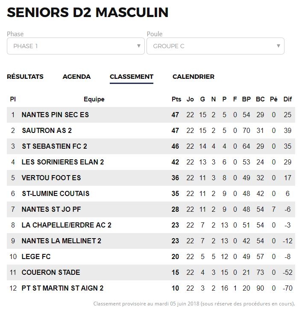
Task: Open the Poule dropdown showing GROUPE C
Action: (x=215, y=46)
